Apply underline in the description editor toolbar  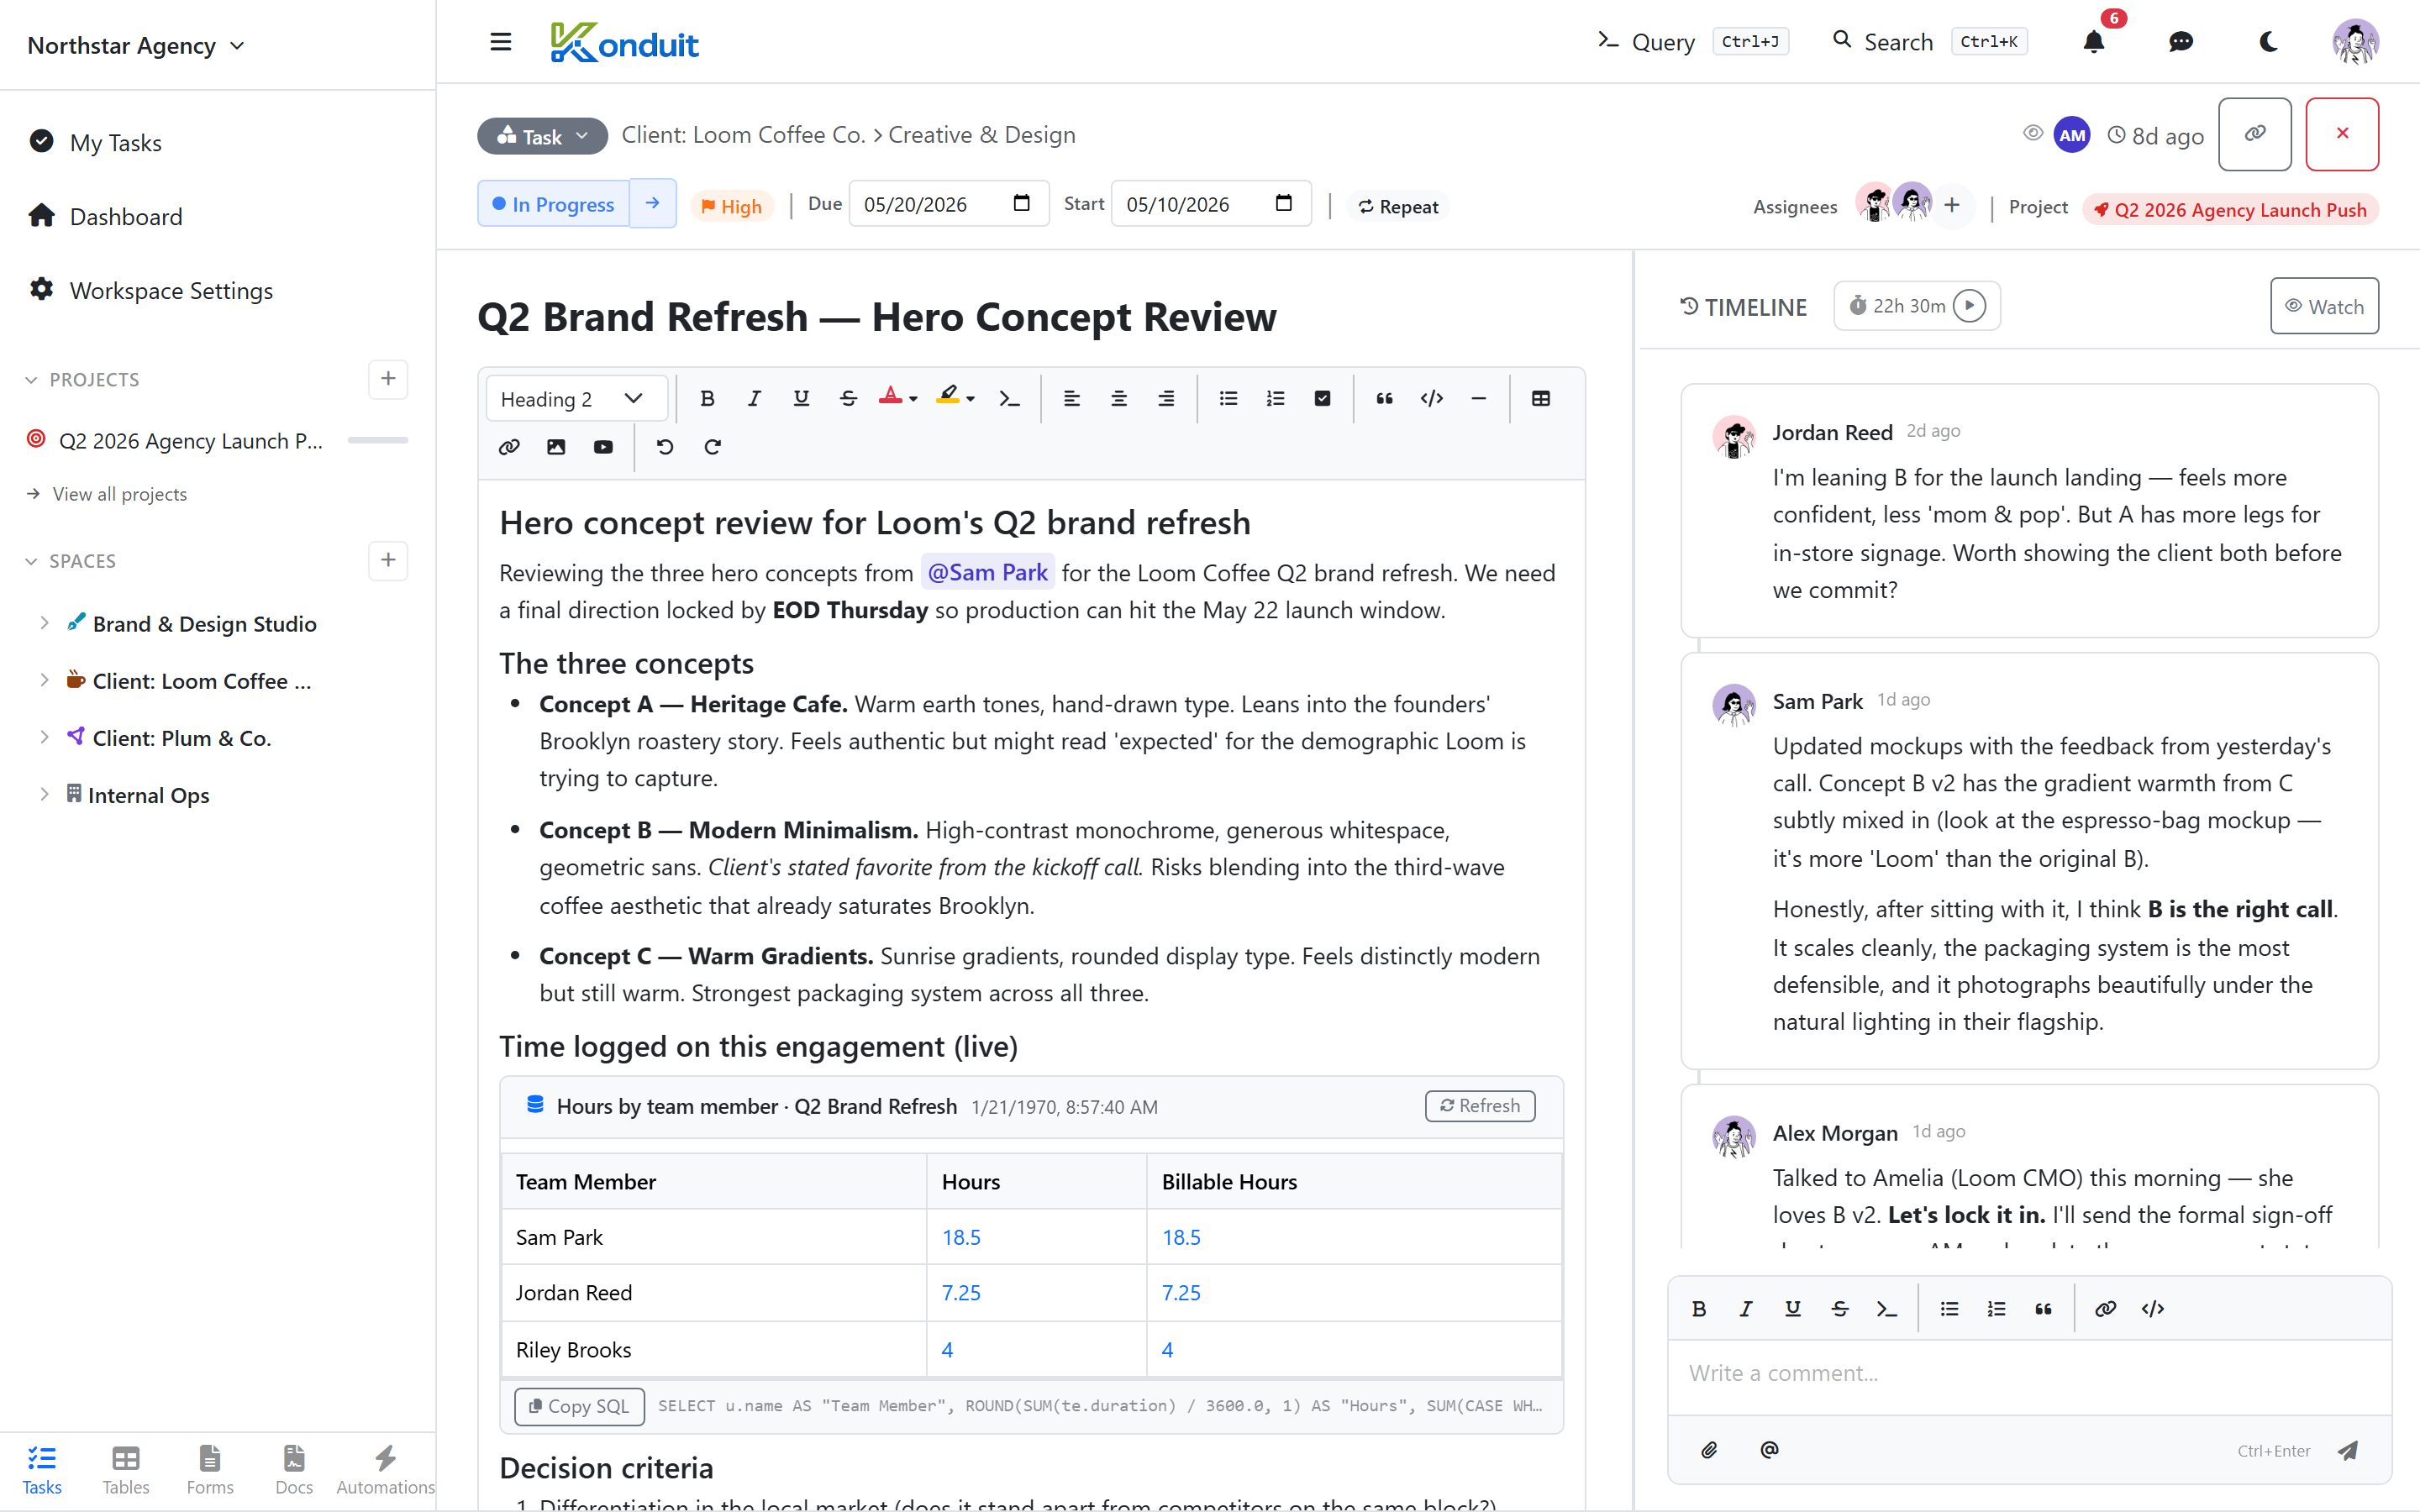[x=801, y=398]
